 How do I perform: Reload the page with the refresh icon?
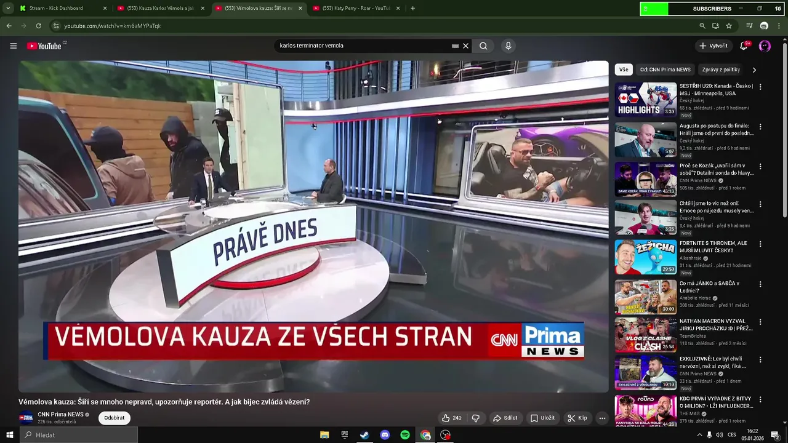38,26
